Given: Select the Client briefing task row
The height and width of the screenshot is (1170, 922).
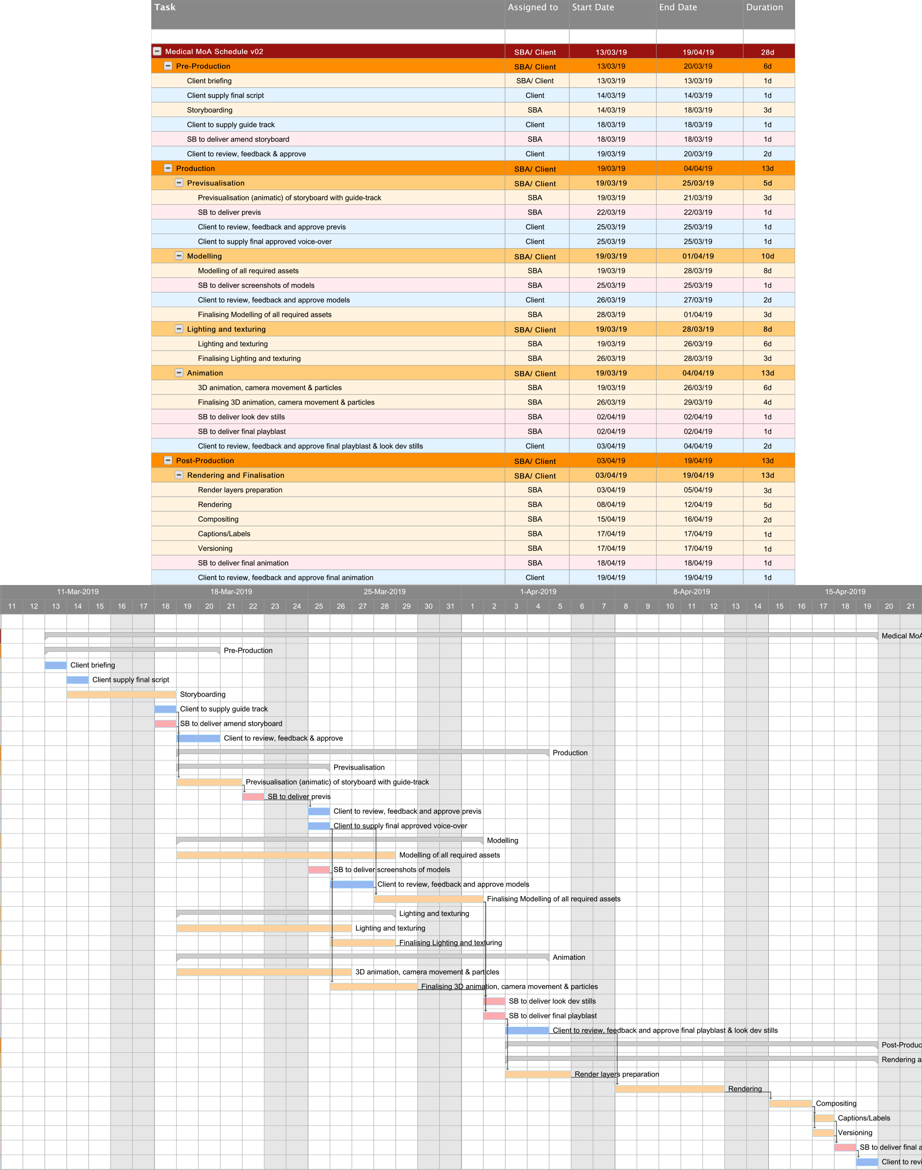Looking at the screenshot, I should pos(473,81).
